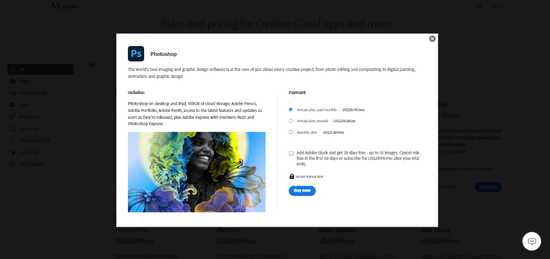Click the Adobe Express card title

tap(337, 230)
